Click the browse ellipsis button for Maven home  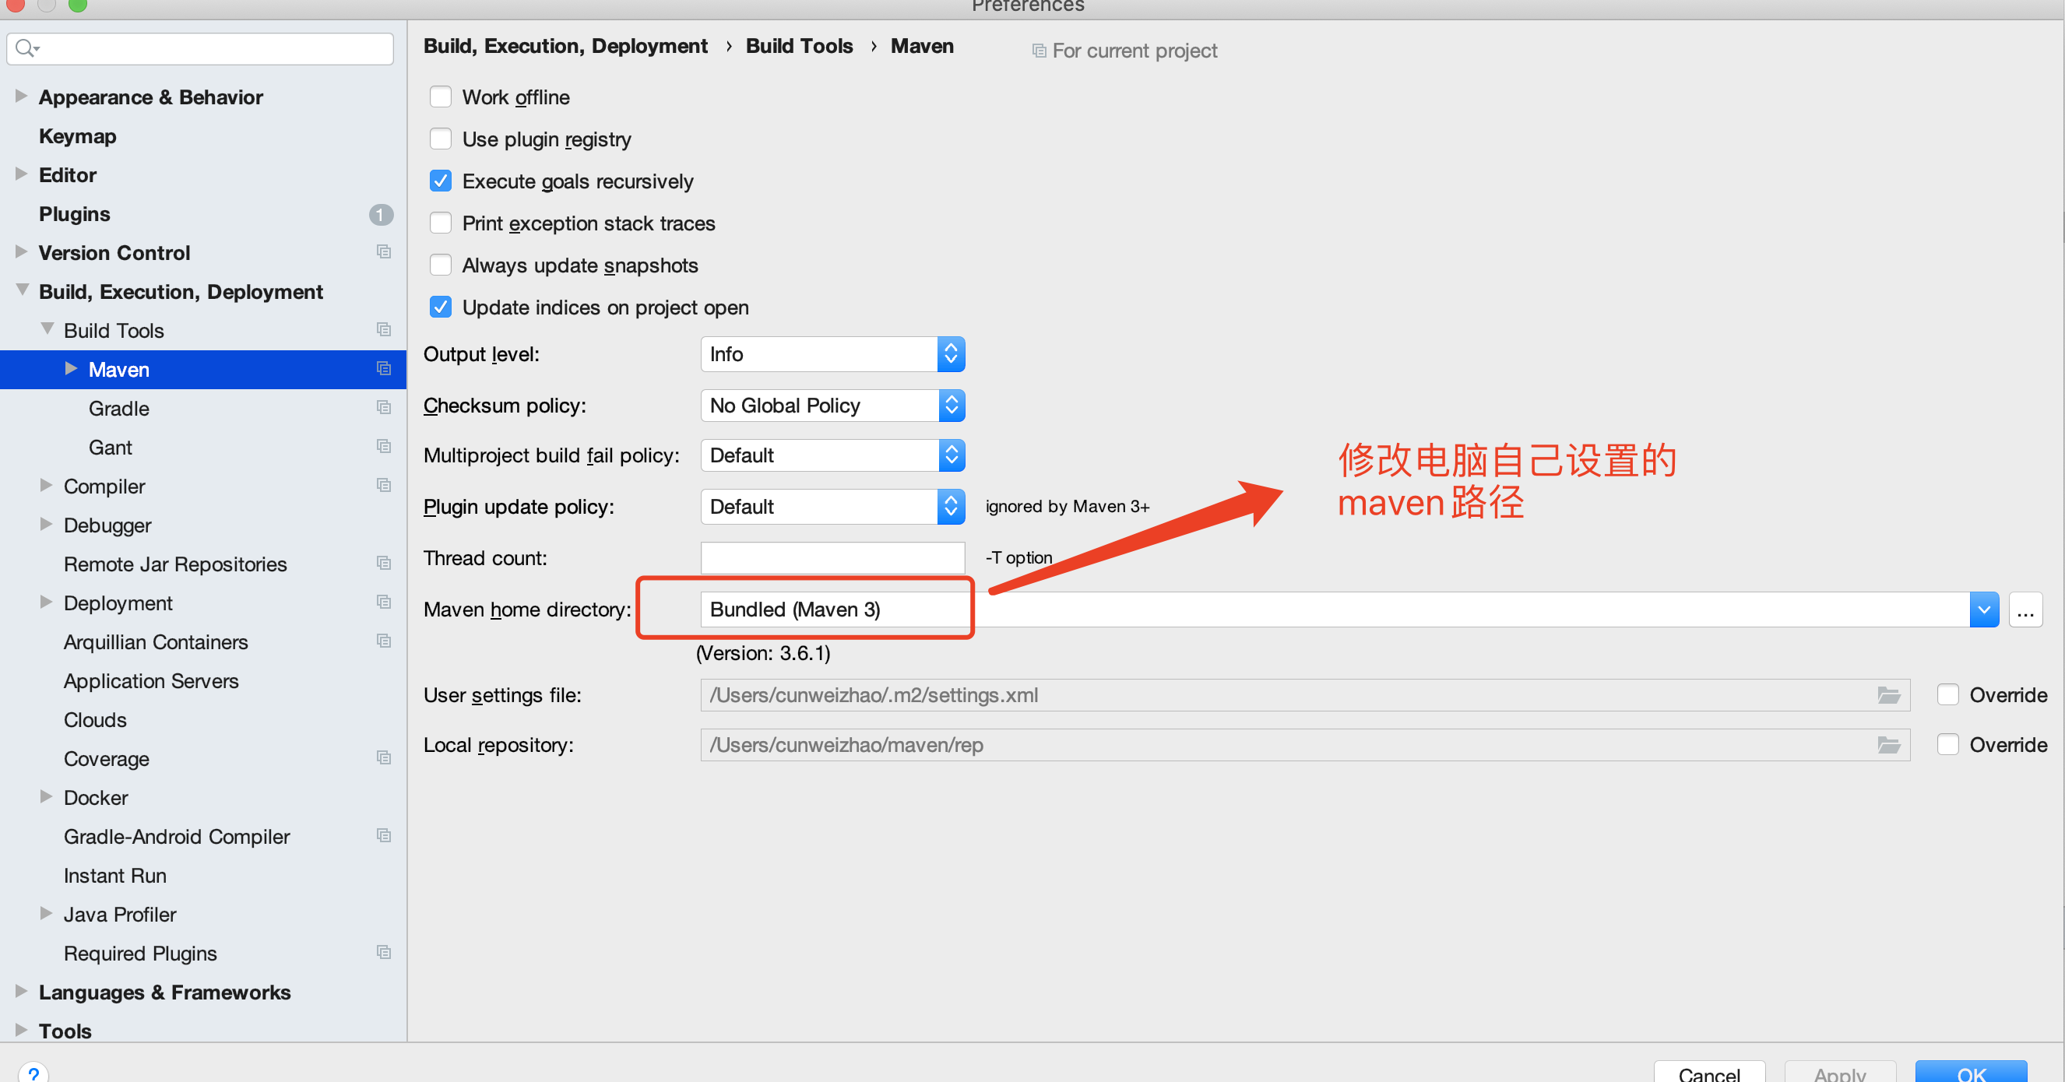point(2025,610)
